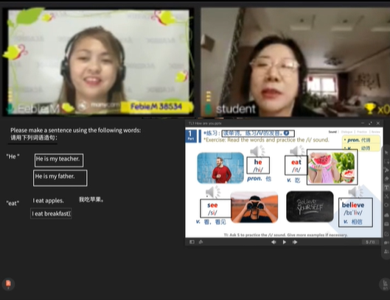Select the quoted "eat" prompt label

coord(13,203)
